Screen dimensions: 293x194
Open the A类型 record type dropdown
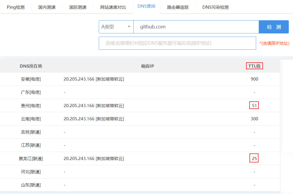[116, 27]
